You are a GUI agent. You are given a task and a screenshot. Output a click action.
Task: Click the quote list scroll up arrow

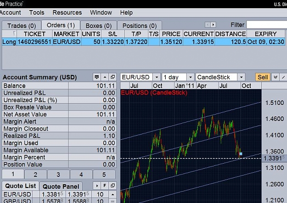point(113,194)
